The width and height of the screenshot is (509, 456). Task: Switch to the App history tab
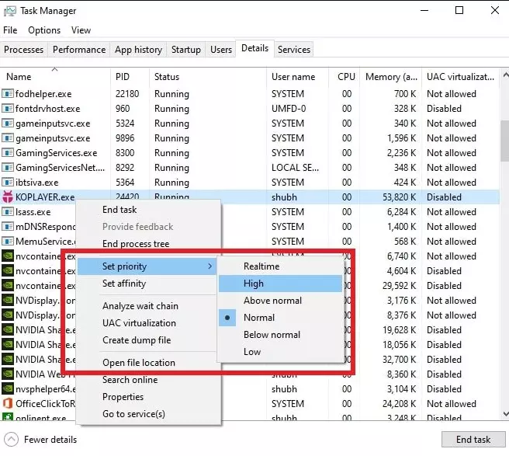pyautogui.click(x=138, y=50)
